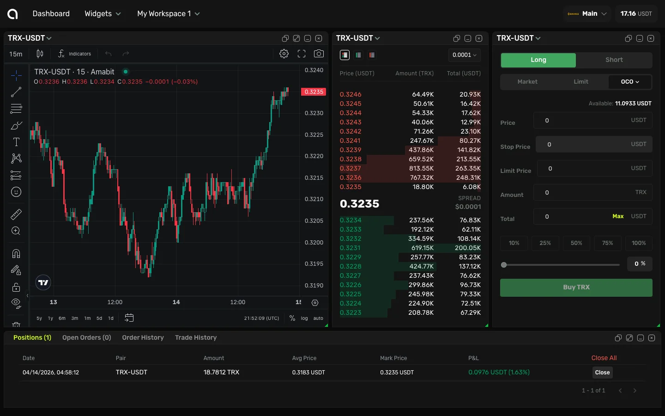
Task: Take a chart snapshot with camera icon
Action: coord(319,54)
